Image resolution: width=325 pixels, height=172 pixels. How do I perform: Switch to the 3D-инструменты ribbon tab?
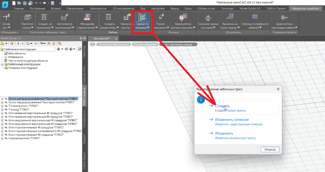tap(123, 9)
